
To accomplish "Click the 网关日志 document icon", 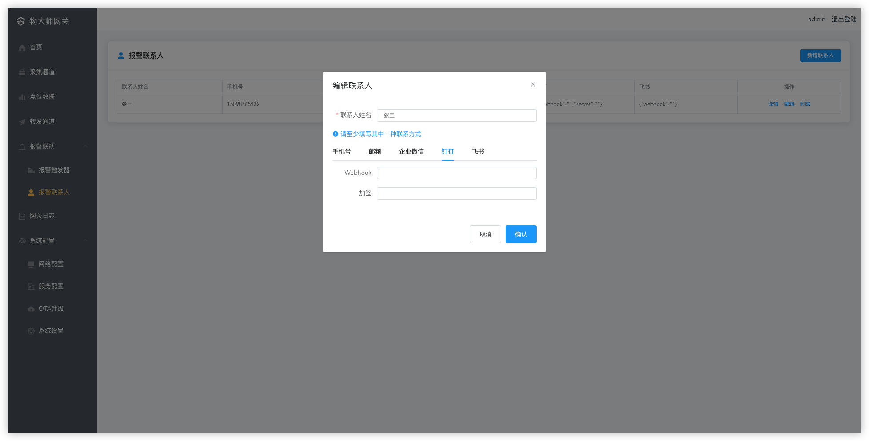I will pyautogui.click(x=22, y=216).
